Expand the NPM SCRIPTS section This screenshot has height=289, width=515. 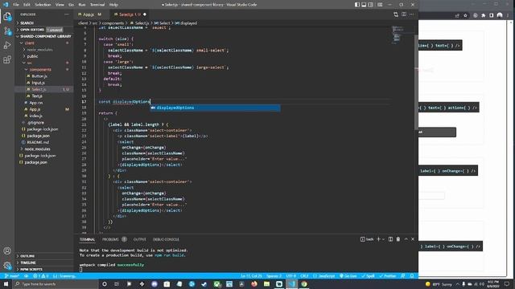[44, 269]
